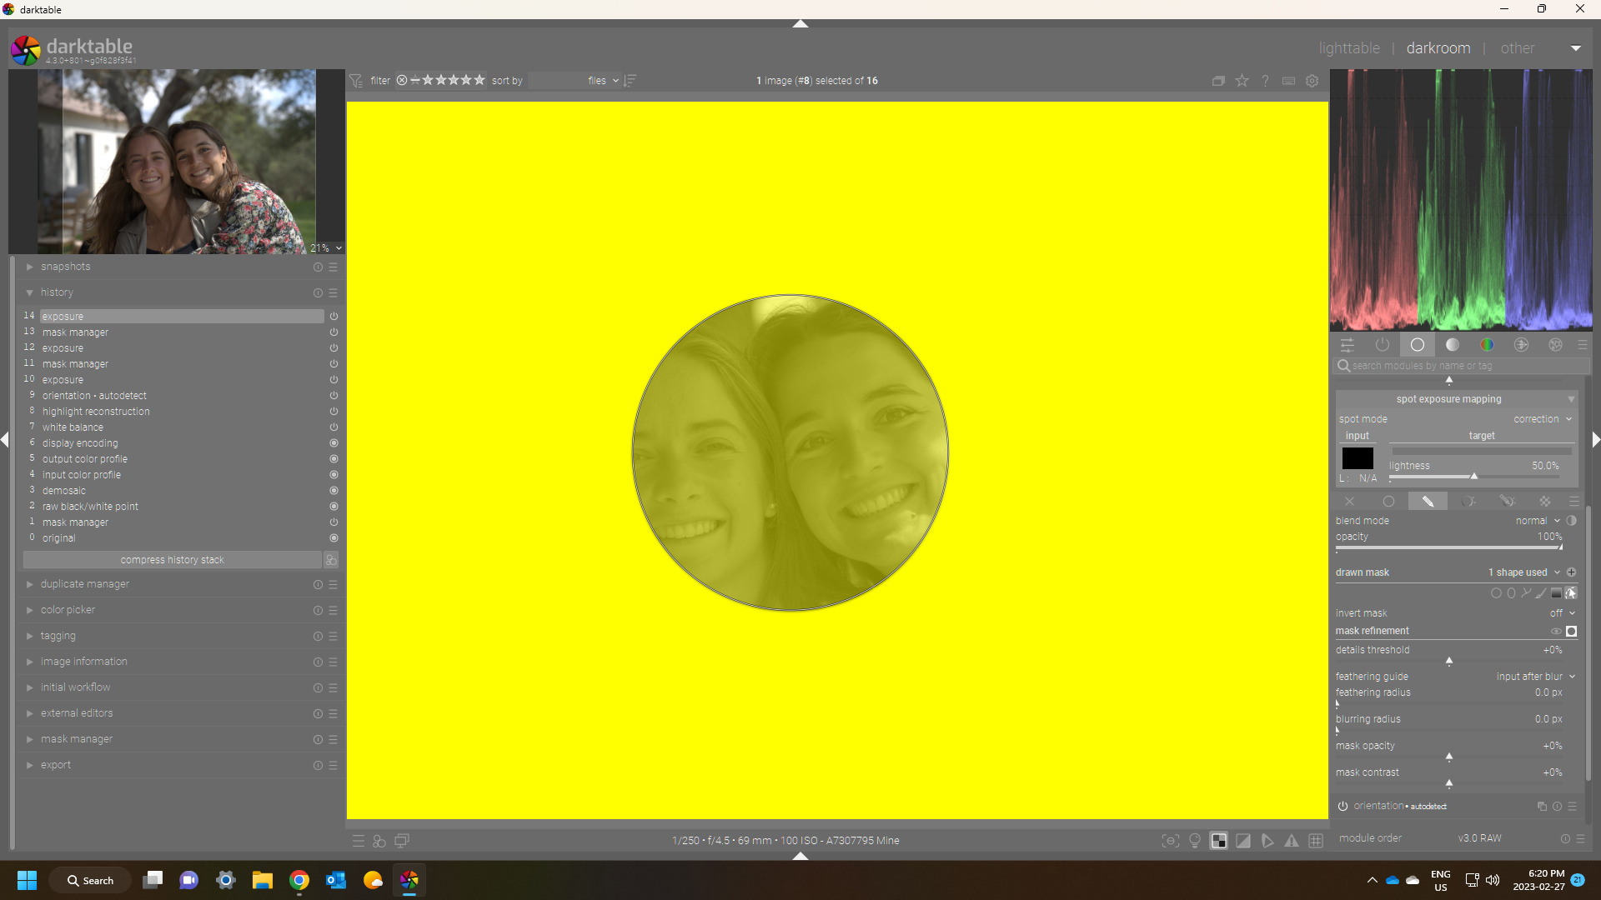Toggle gamut check warning triangle icon

1292,841
